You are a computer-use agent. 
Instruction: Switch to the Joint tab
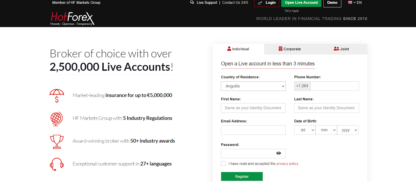[x=341, y=49]
